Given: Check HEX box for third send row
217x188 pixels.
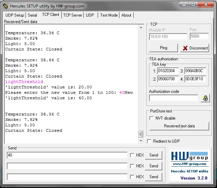Looking at the screenshot, I should (132, 177).
